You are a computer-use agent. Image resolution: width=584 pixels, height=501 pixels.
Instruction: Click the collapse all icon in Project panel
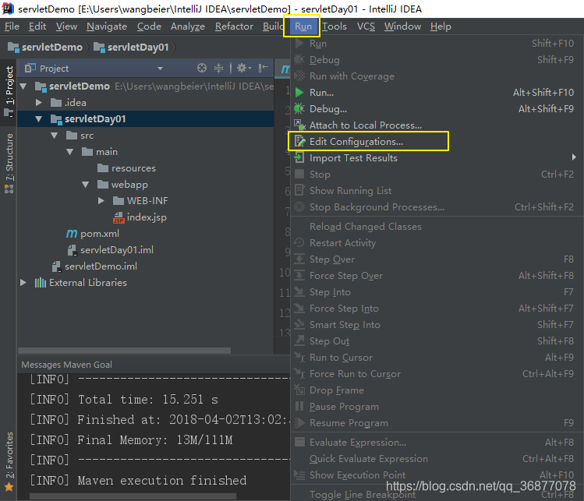218,68
